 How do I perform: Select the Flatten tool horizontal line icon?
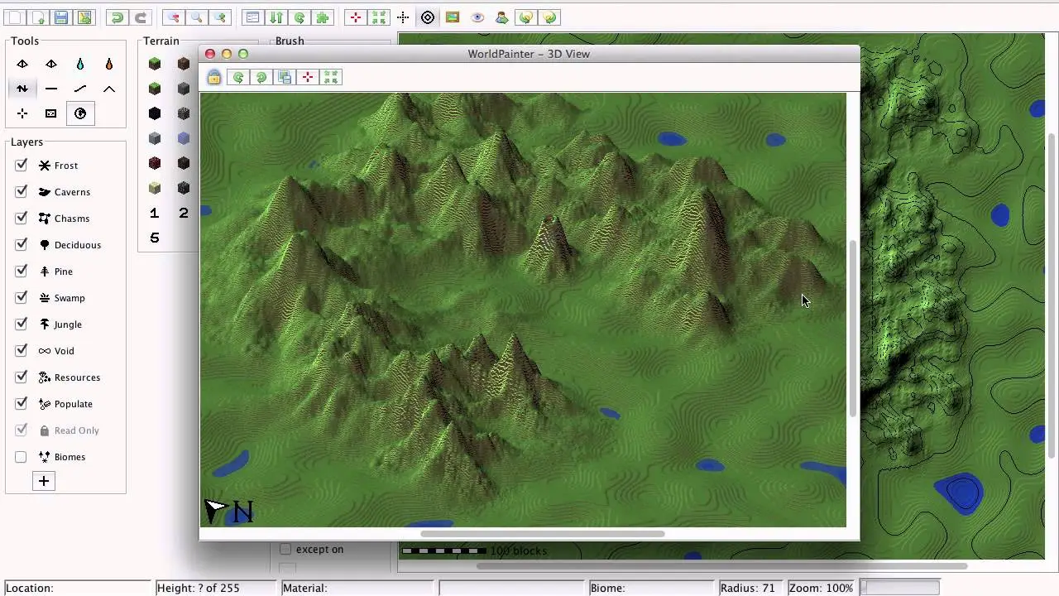(x=51, y=89)
